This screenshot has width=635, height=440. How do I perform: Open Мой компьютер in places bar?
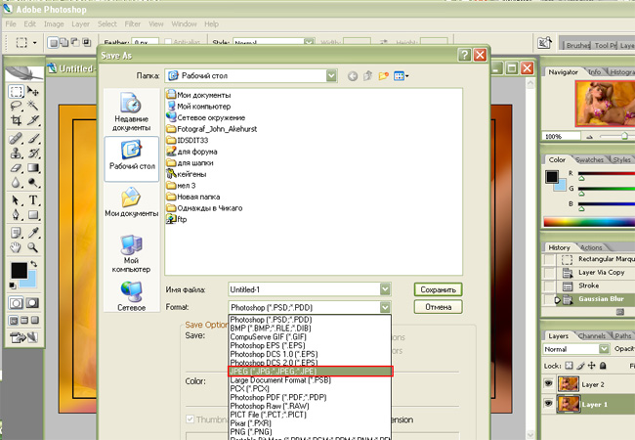coord(131,253)
